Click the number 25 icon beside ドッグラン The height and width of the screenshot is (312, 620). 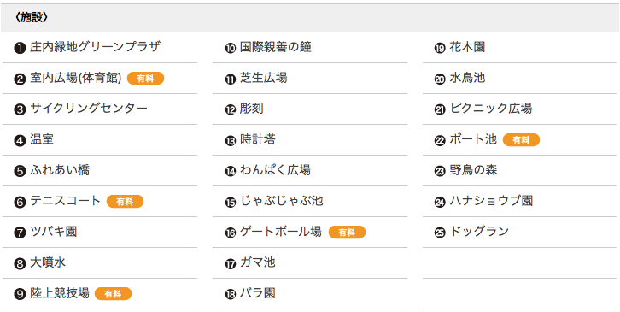[x=440, y=233]
